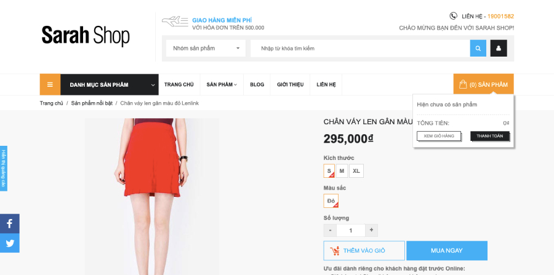The width and height of the screenshot is (554, 275).
Task: Choose the Đỏ color option
Action: [x=331, y=201]
